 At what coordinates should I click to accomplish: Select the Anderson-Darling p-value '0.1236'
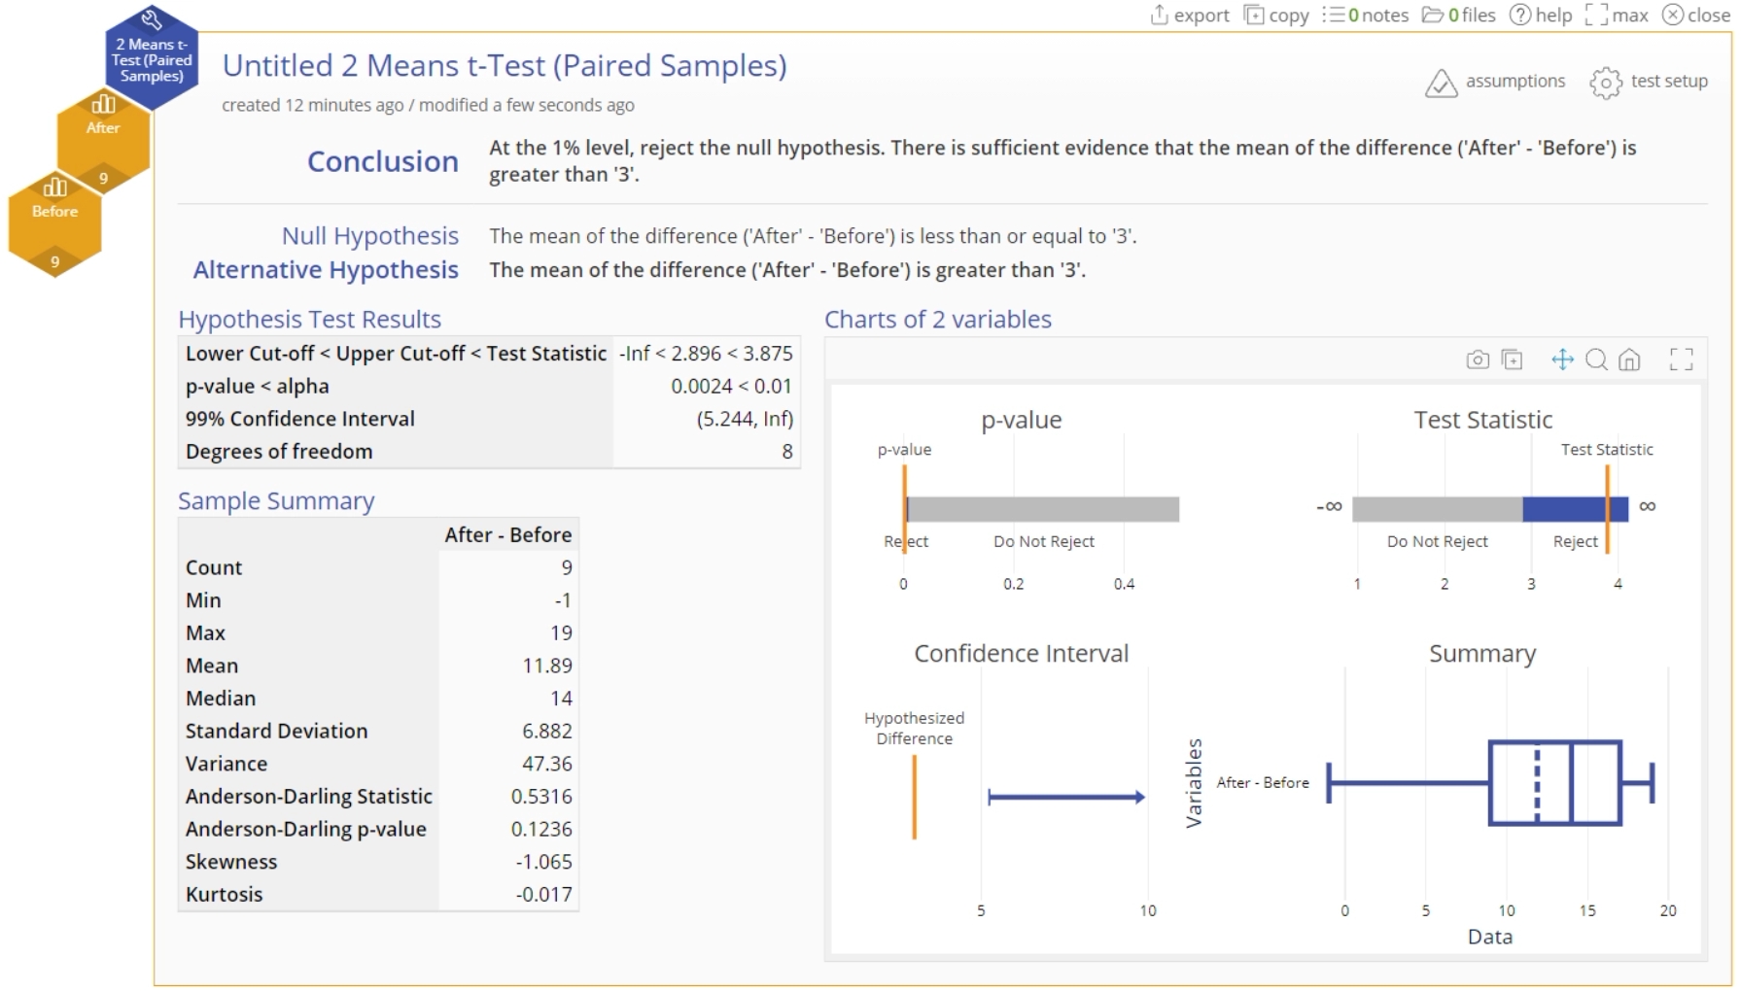click(x=541, y=830)
